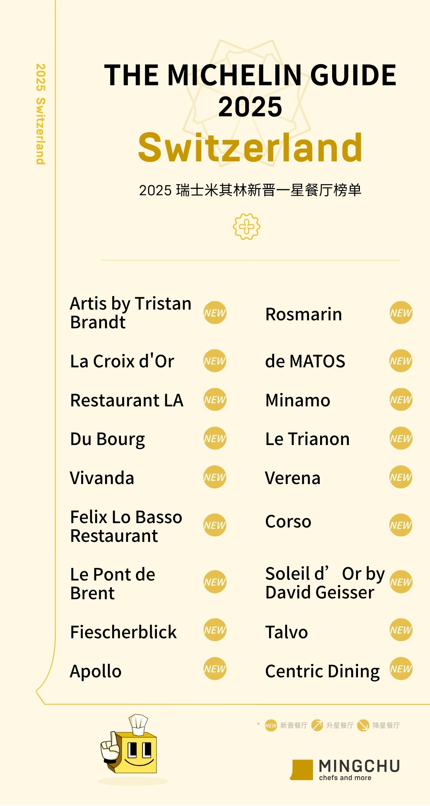
Task: Click the NEW badge beside Rosmarin
Action: pyautogui.click(x=401, y=313)
